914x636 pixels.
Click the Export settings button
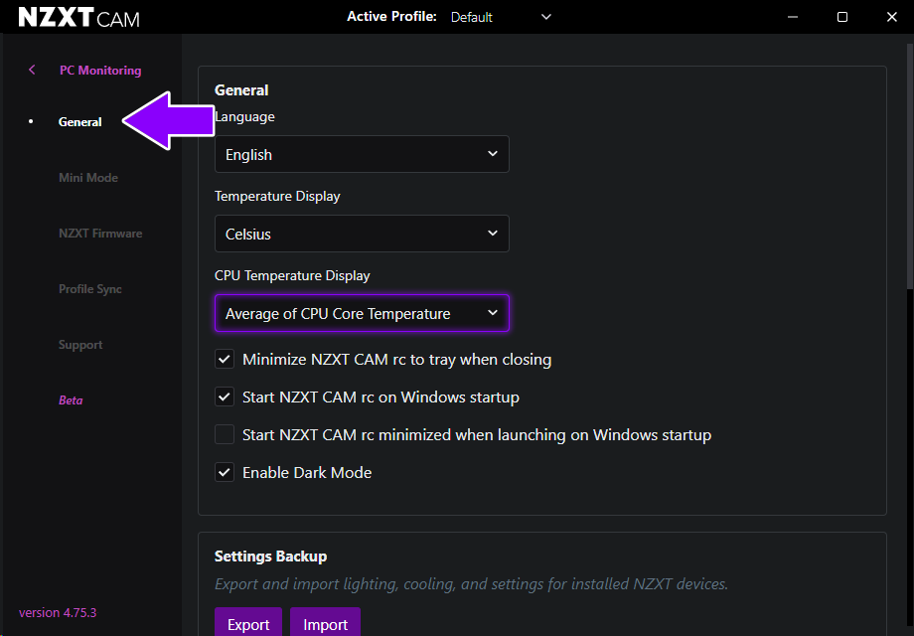(x=247, y=623)
